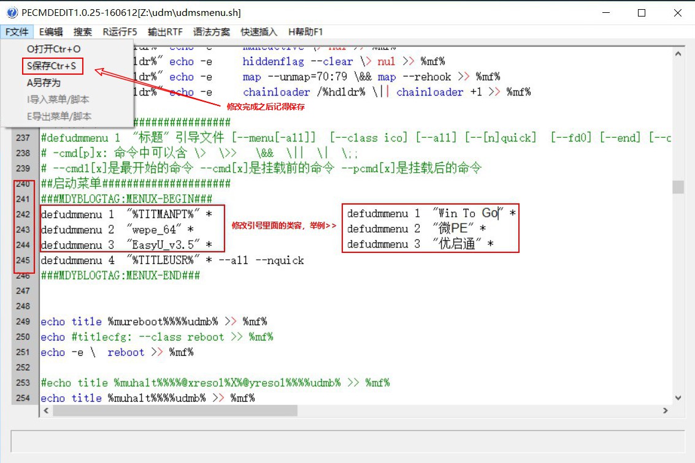Image resolution: width=695 pixels, height=463 pixels.
Task: Click the horizontal scrollbar left arrow
Action: 46,410
